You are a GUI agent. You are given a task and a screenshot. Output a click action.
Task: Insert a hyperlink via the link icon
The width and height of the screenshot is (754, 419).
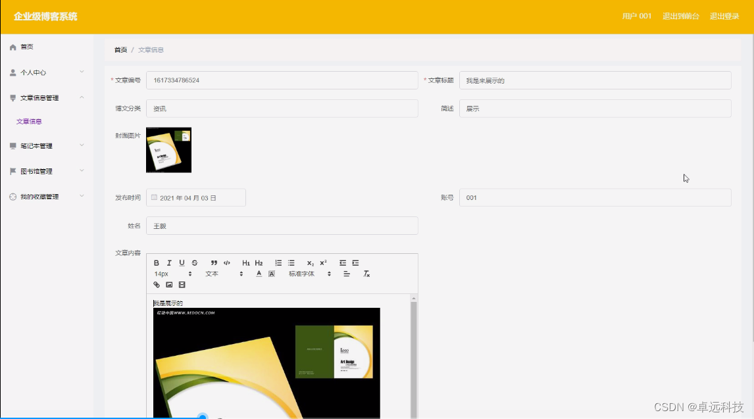(157, 284)
